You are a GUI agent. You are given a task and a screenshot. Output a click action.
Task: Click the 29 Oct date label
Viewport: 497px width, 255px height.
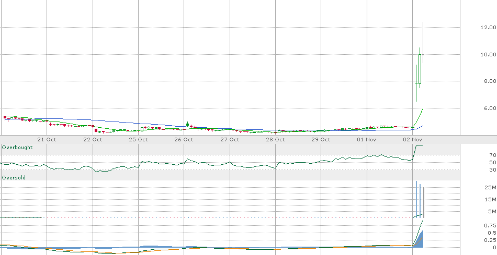[321, 139]
